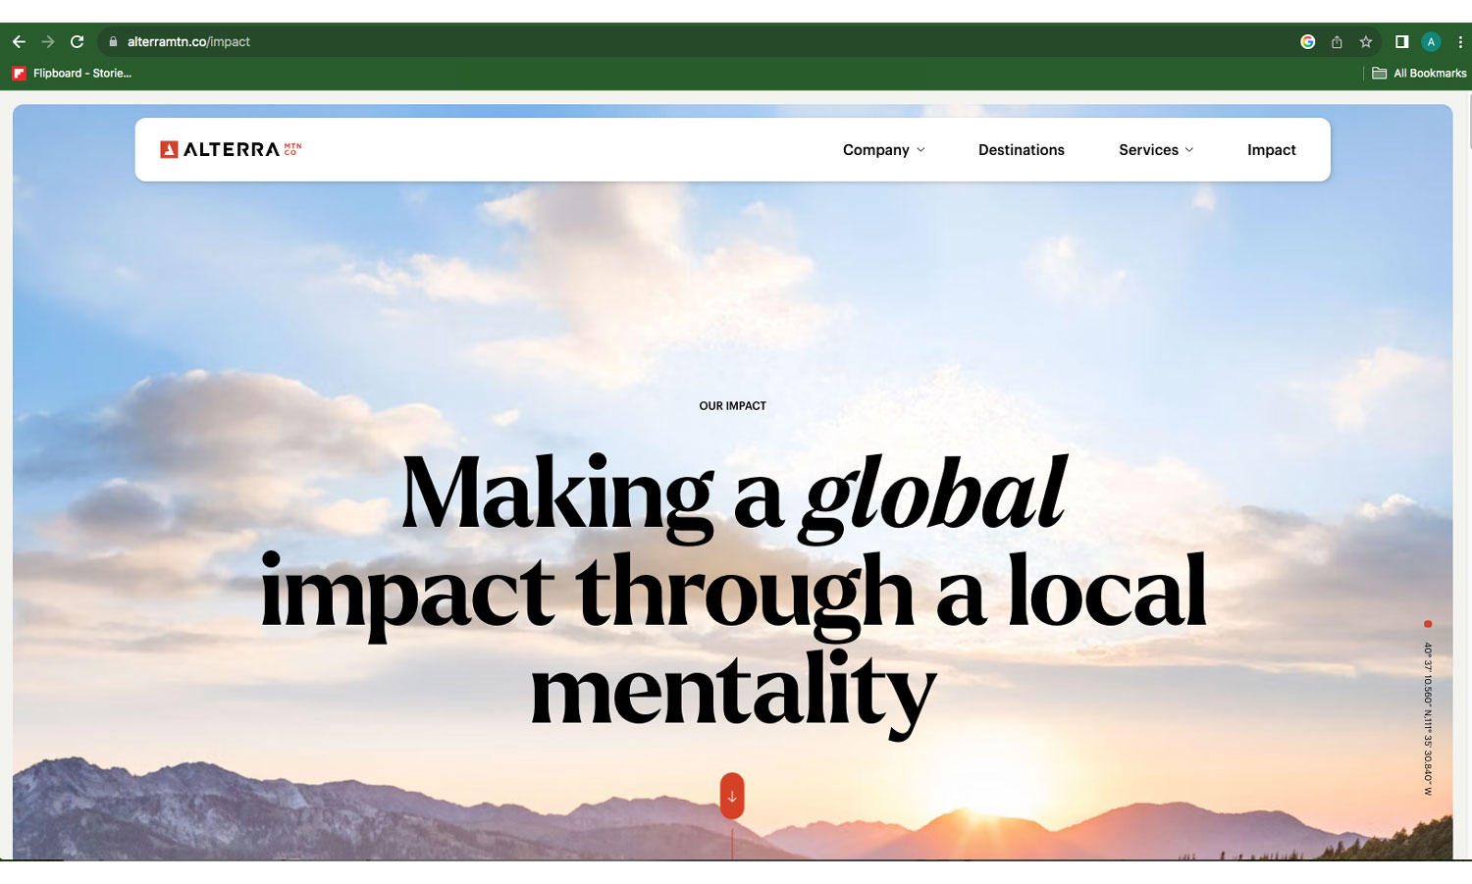Open Chrome's three-dot menu
Image resolution: width=1472 pixels, height=884 pixels.
click(x=1460, y=42)
